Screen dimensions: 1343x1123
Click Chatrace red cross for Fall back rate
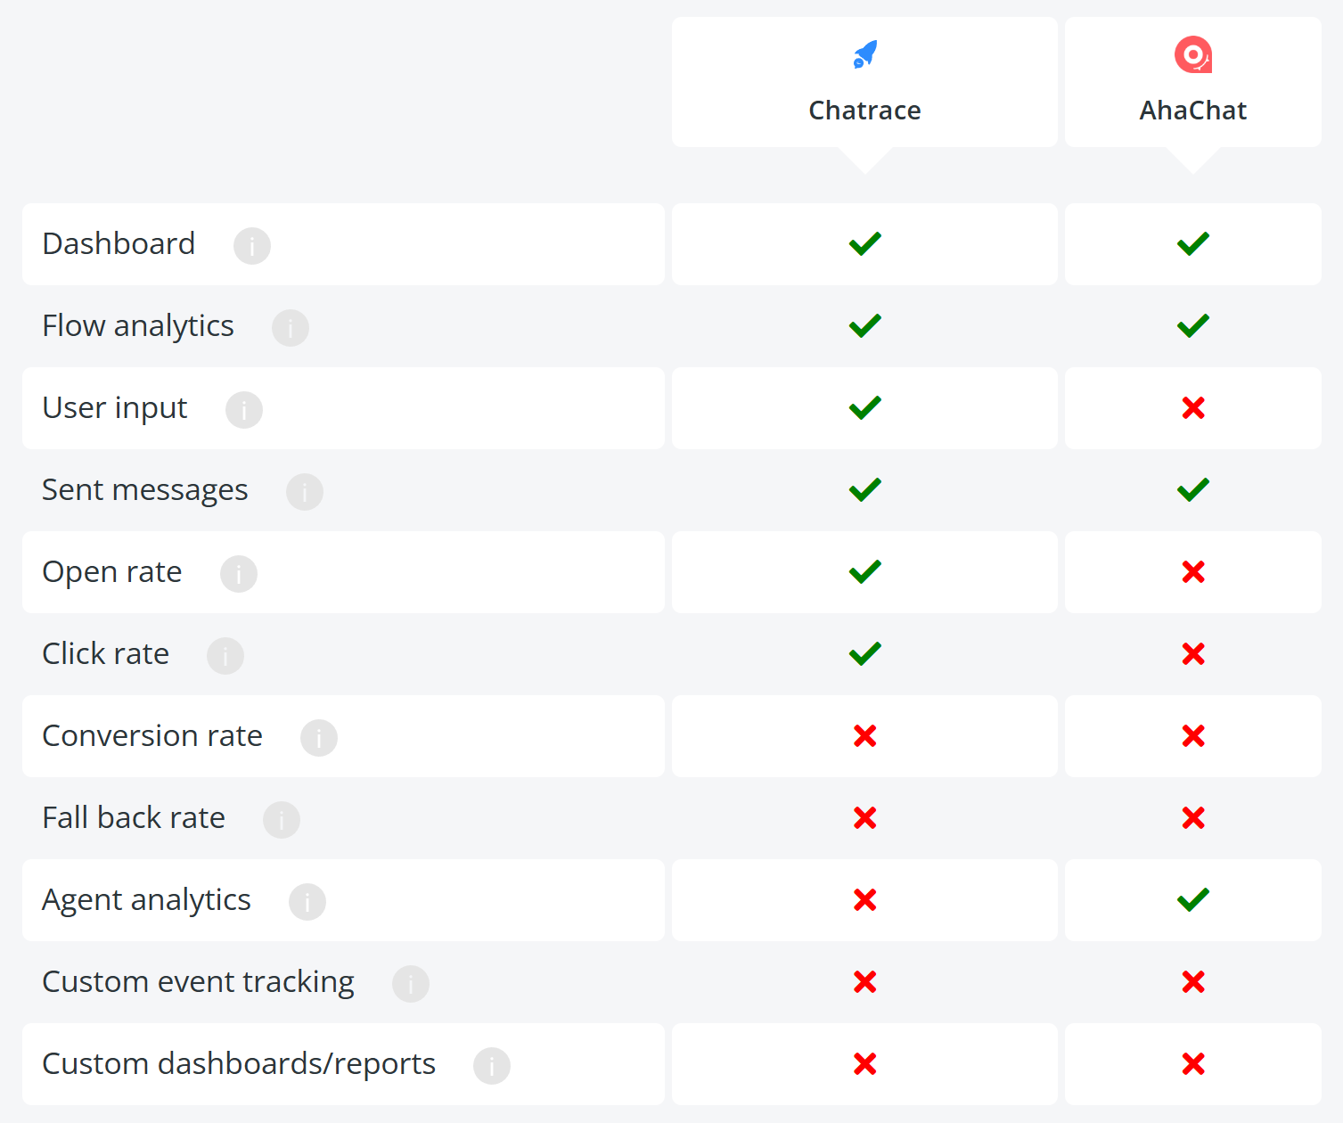tap(864, 817)
